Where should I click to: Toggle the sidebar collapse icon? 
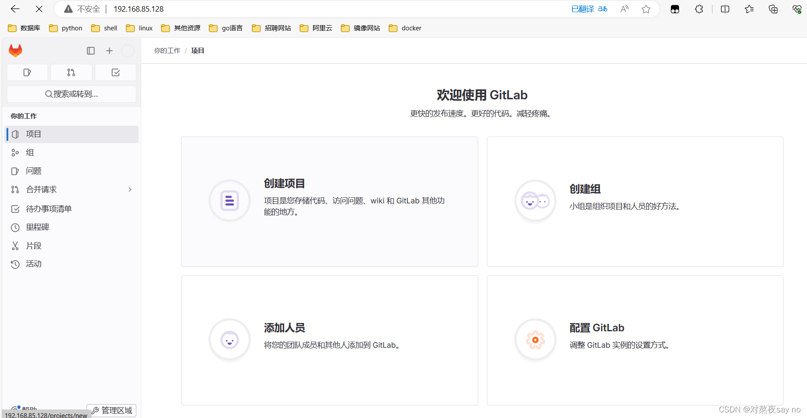coord(91,51)
